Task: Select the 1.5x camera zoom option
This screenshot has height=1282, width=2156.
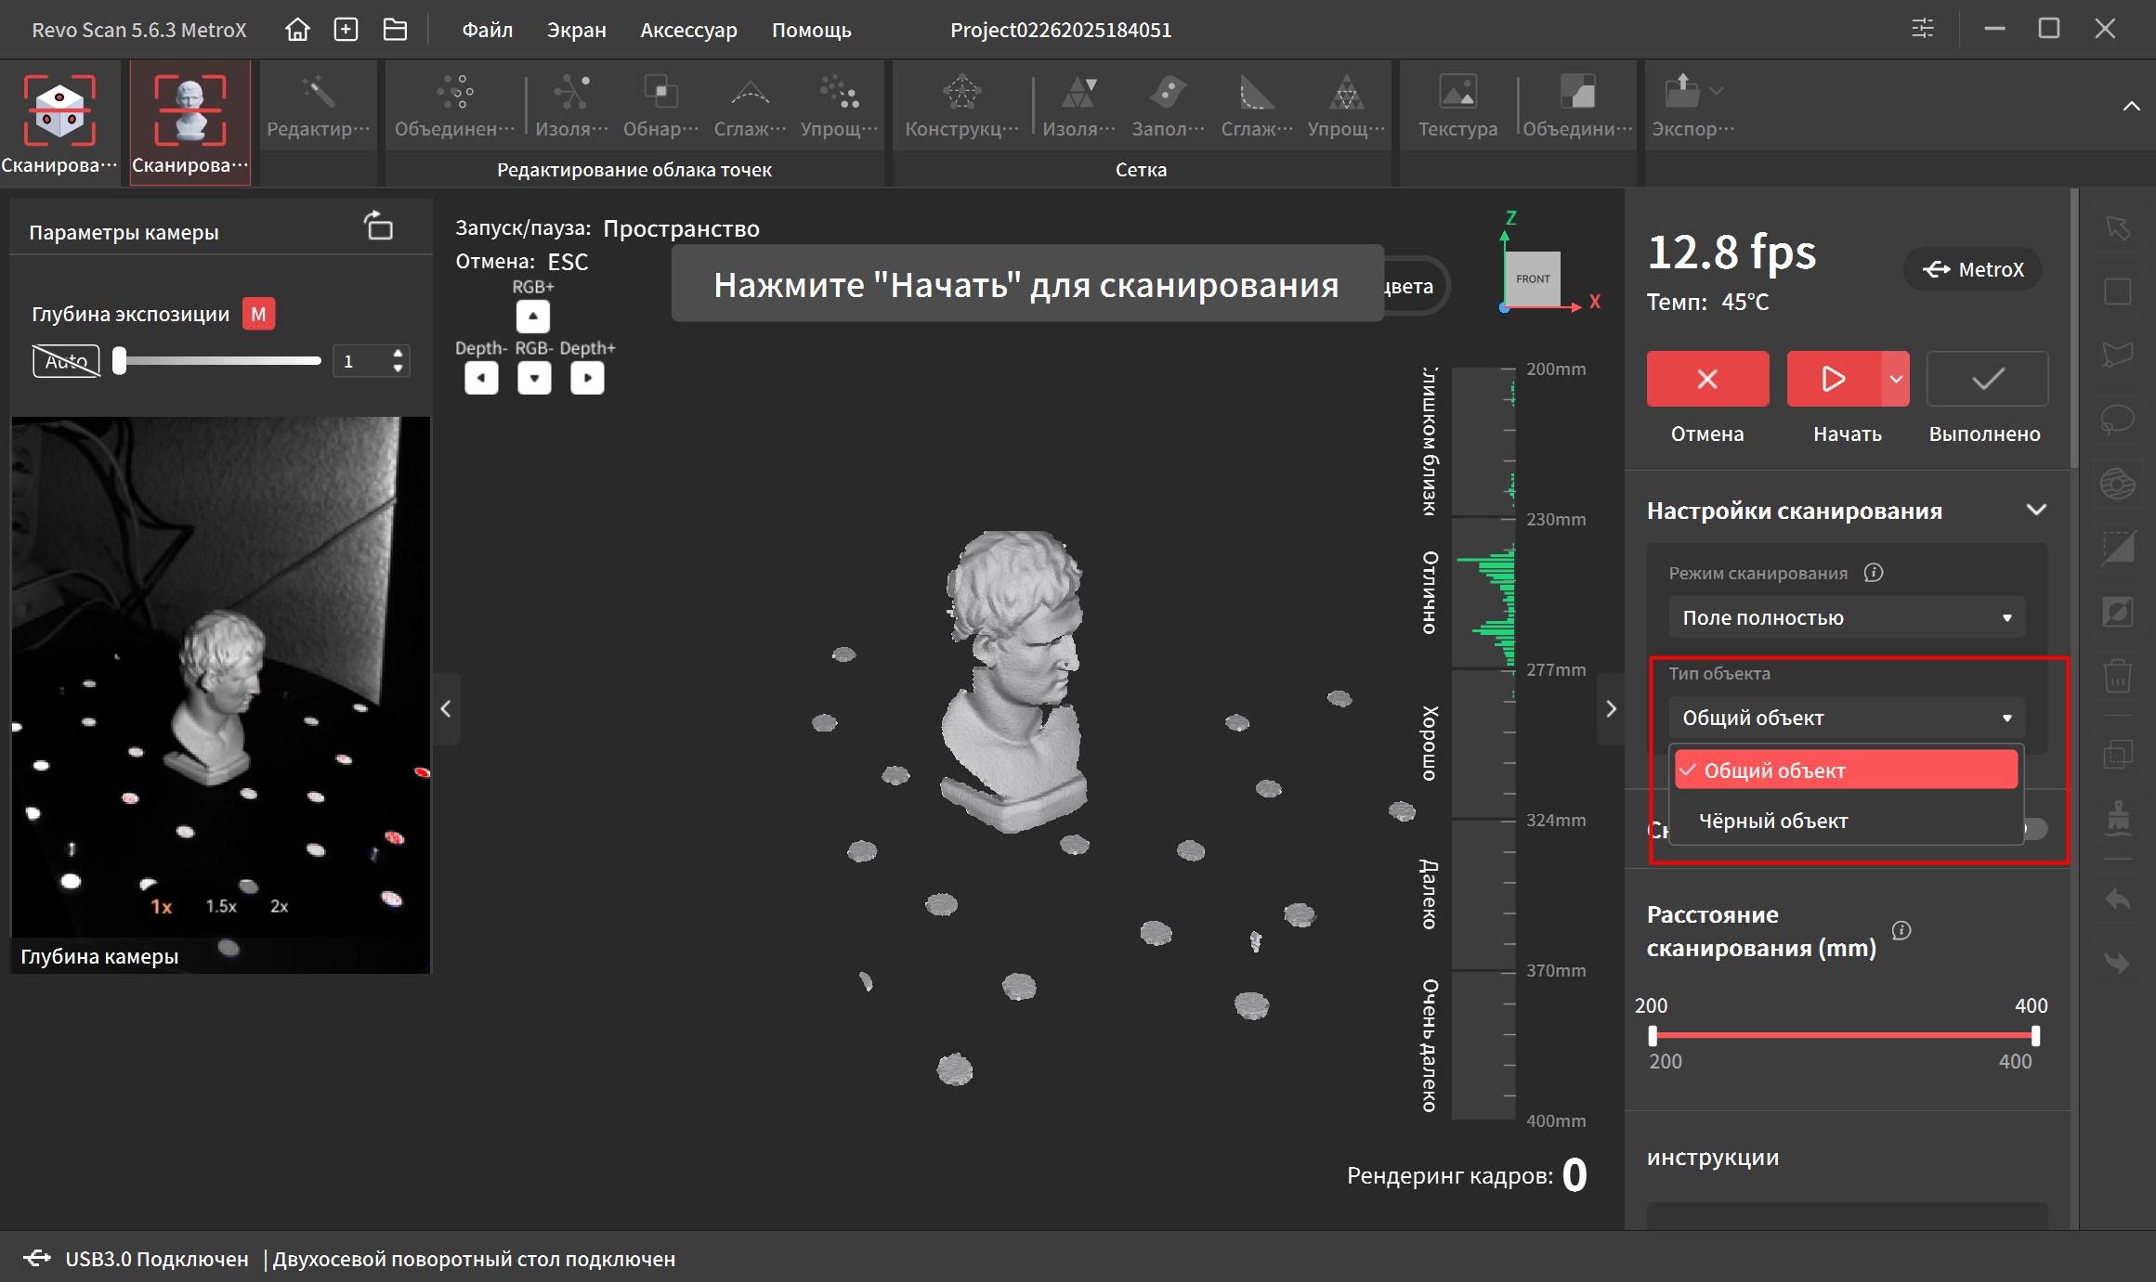Action: 221,906
